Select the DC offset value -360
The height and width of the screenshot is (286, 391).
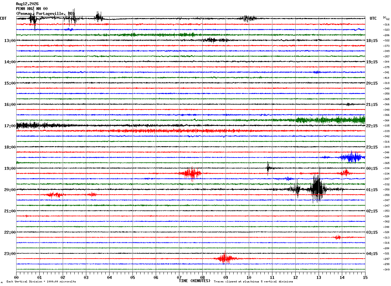tap(386, 120)
